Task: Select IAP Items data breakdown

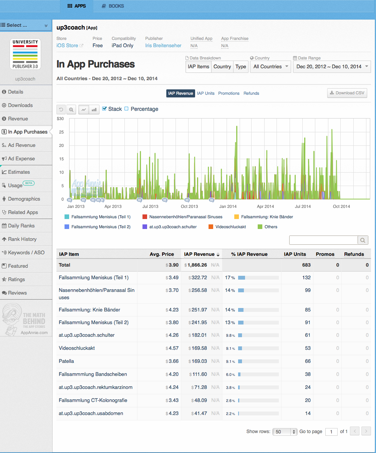Action: pos(199,67)
